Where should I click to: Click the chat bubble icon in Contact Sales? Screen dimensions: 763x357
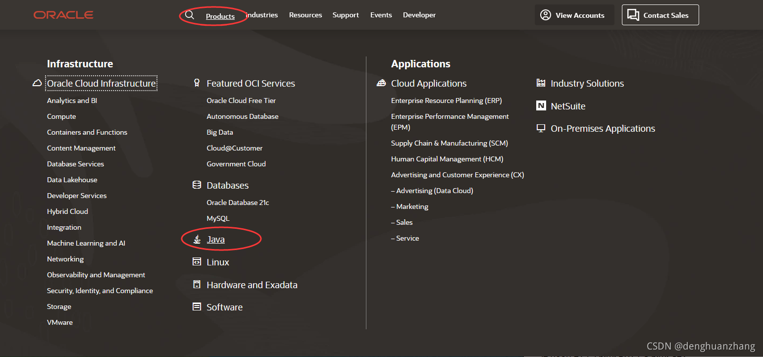pyautogui.click(x=633, y=15)
